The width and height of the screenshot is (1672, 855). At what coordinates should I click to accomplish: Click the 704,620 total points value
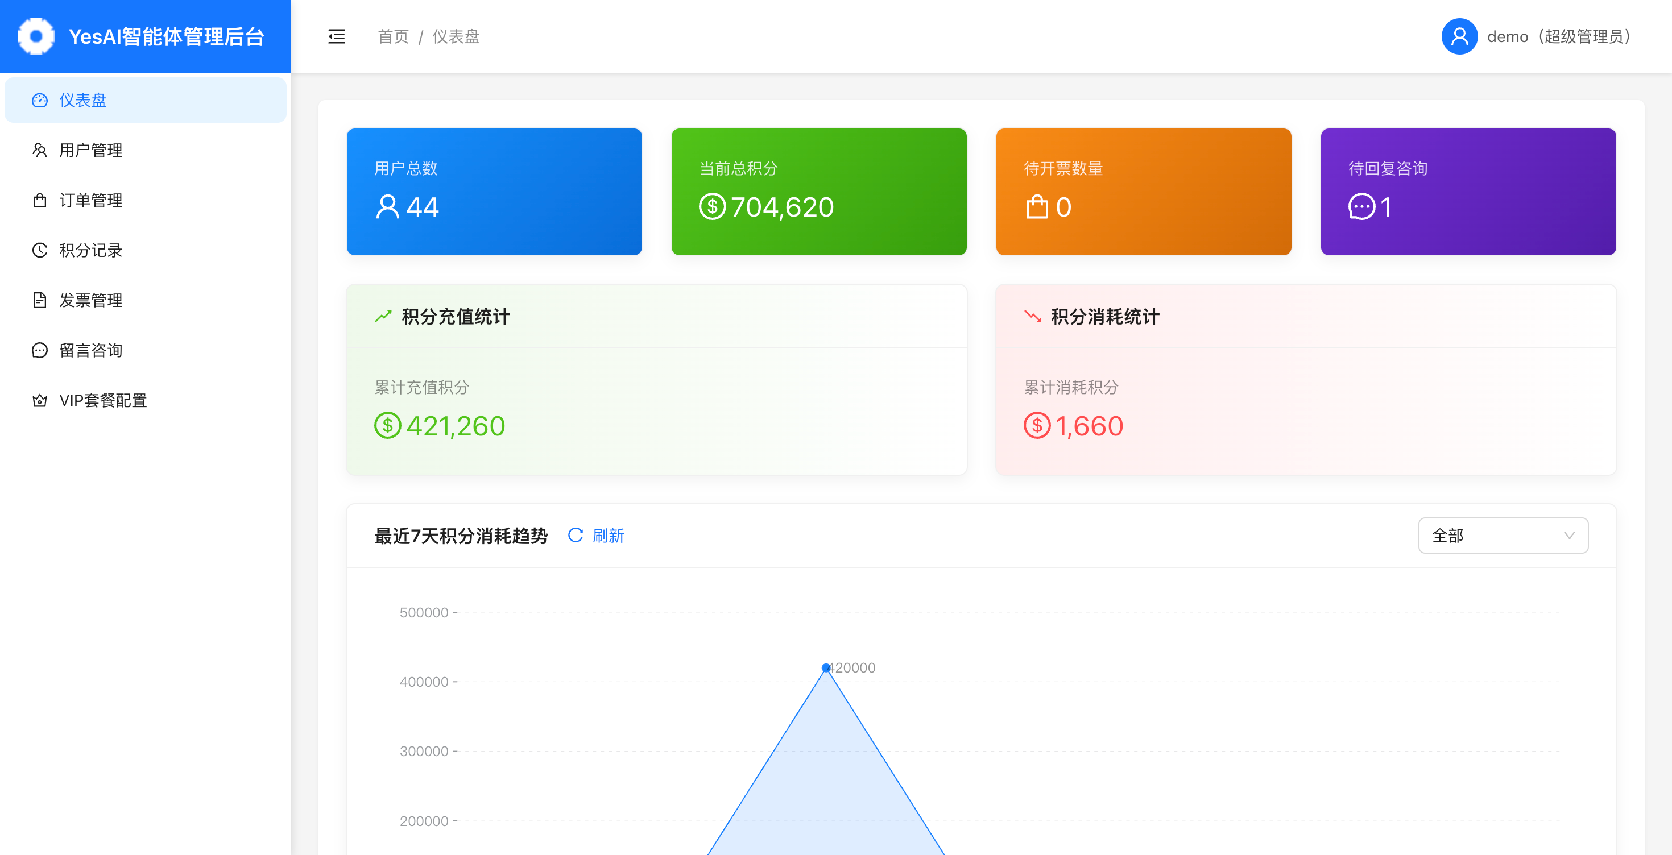pos(781,207)
